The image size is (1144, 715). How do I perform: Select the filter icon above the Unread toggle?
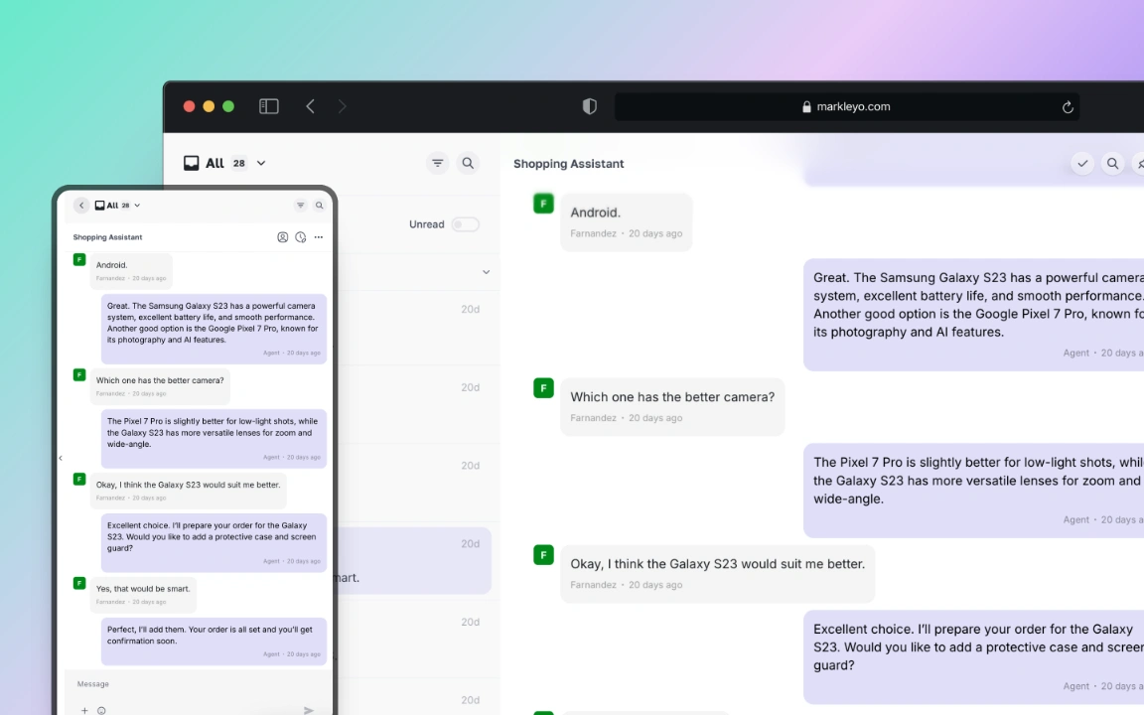point(437,163)
